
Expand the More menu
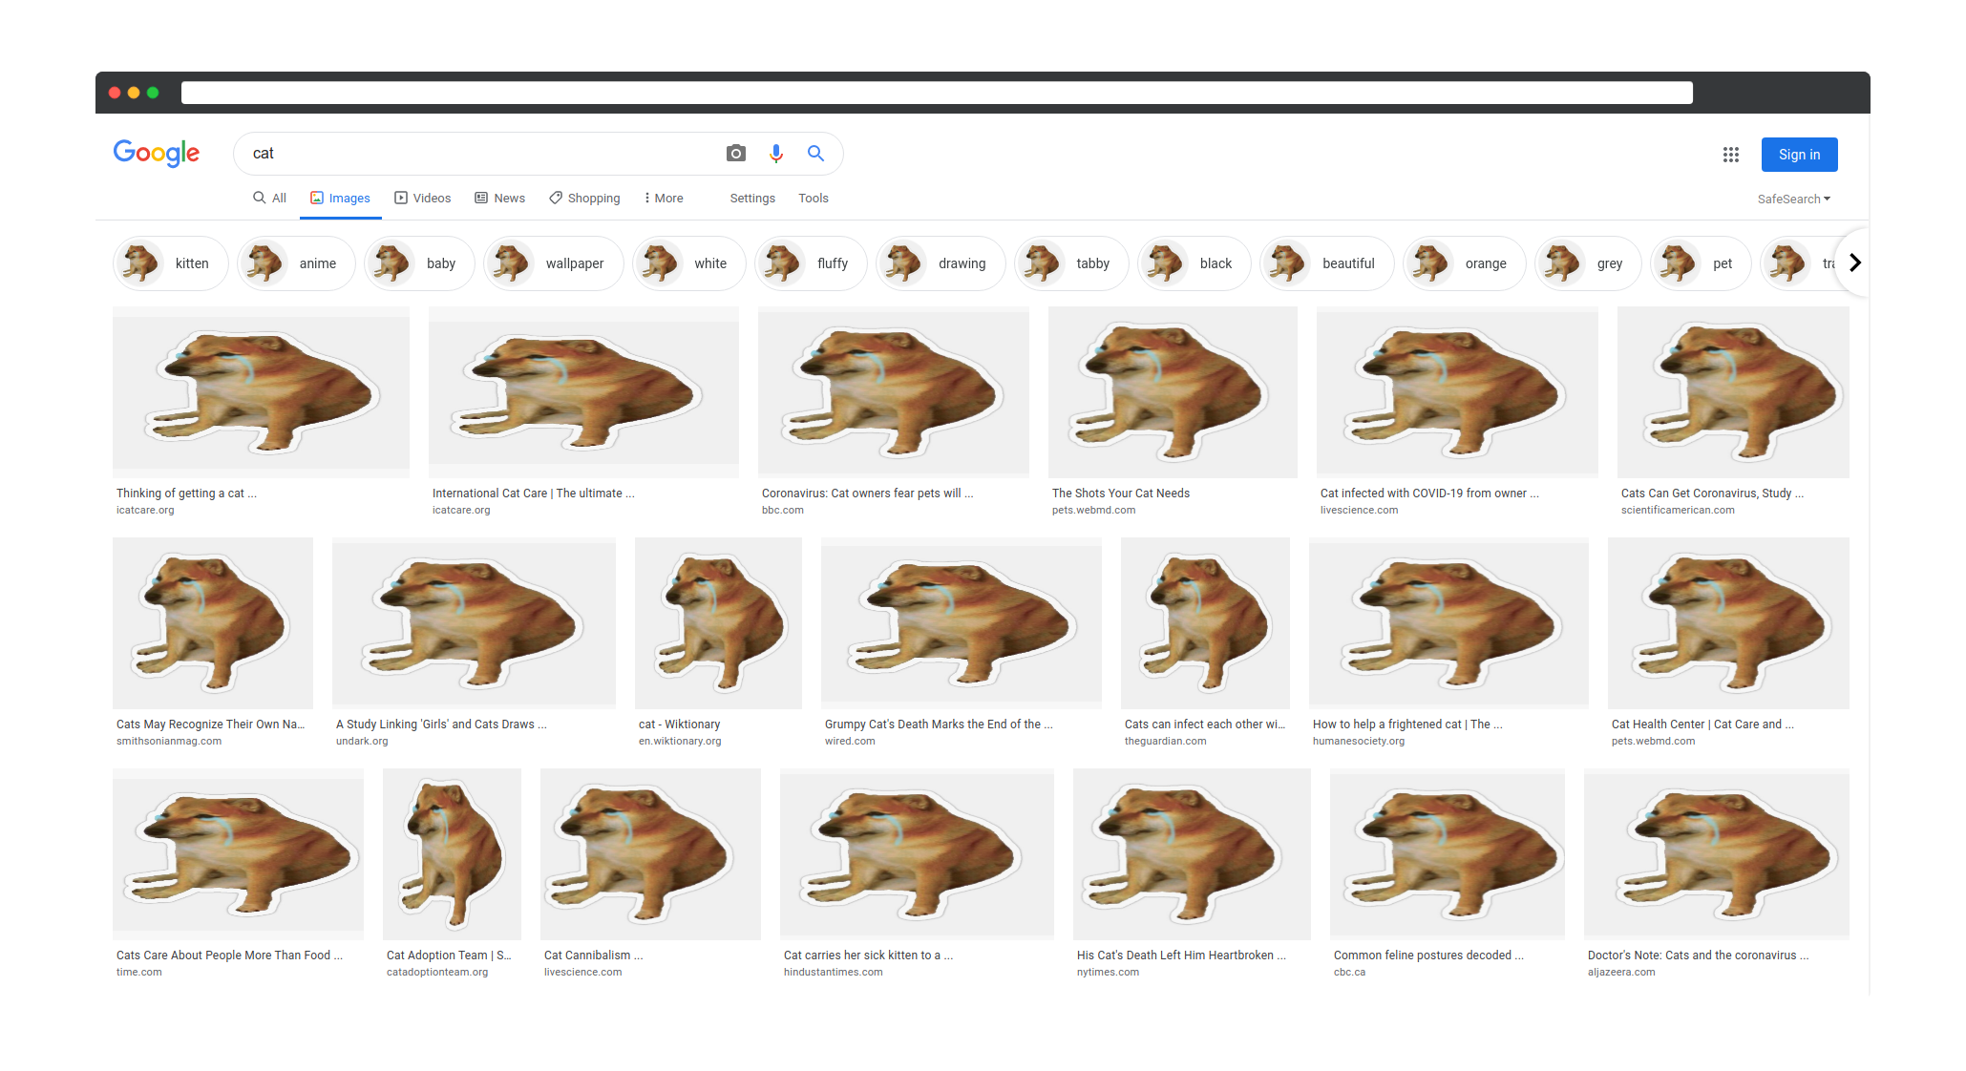pyautogui.click(x=664, y=198)
